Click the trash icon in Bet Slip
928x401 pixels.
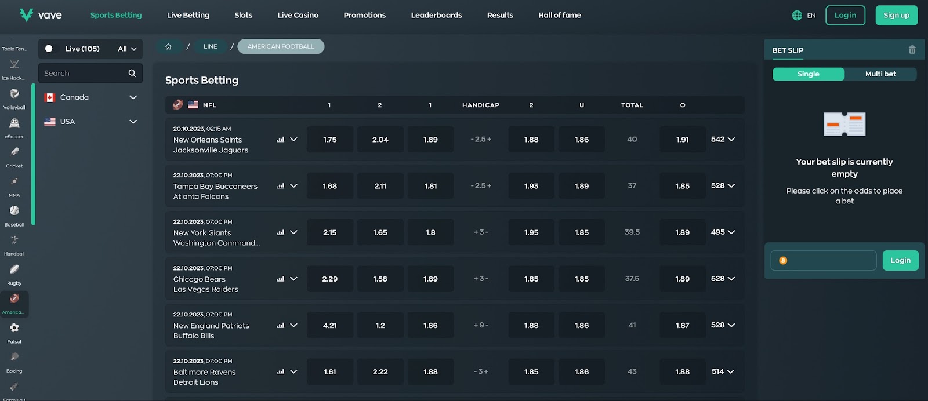(x=912, y=50)
